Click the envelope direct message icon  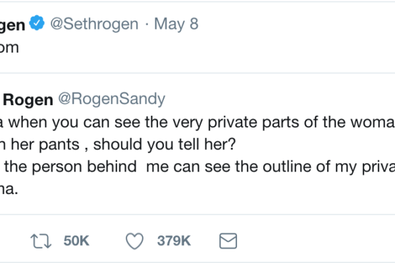coord(227,241)
